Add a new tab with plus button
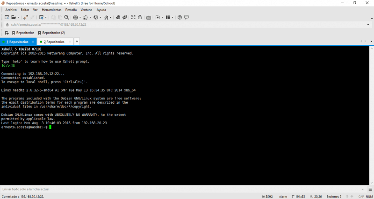This screenshot has width=374, height=199. [77, 42]
